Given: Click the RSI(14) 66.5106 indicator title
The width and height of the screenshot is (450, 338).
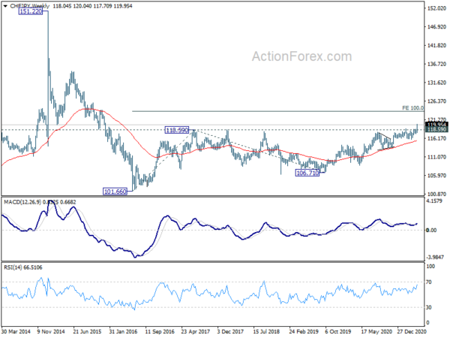Looking at the screenshot, I should click(23, 267).
